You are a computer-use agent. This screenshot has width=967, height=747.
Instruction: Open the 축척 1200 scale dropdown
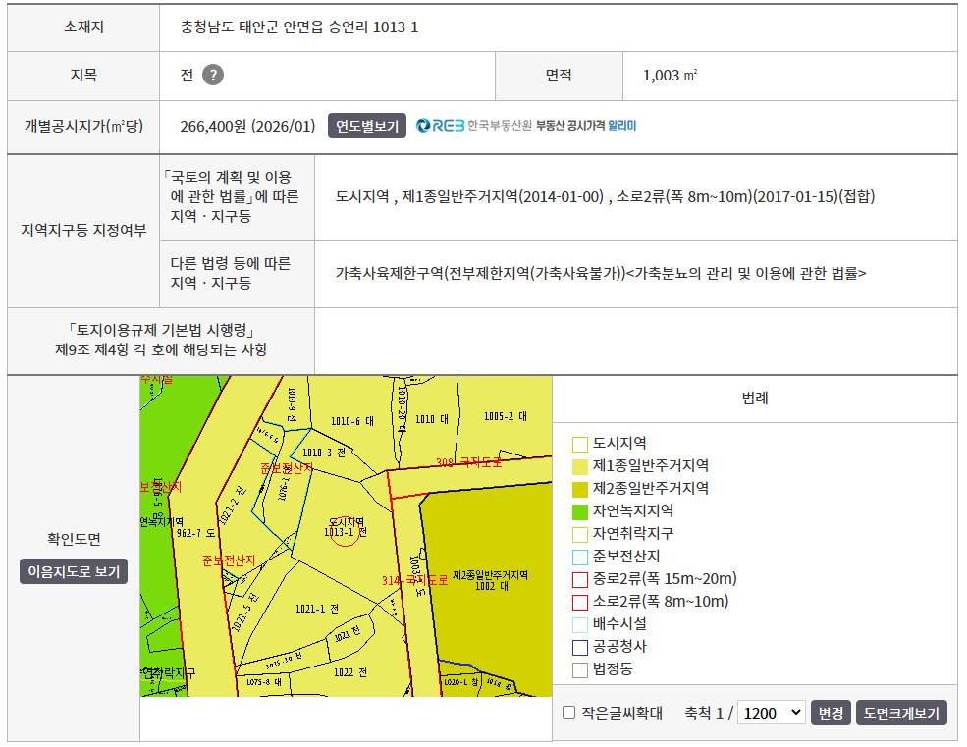772,713
